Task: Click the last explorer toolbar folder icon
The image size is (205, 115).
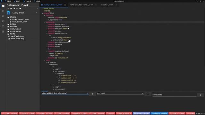Action: click(20, 8)
